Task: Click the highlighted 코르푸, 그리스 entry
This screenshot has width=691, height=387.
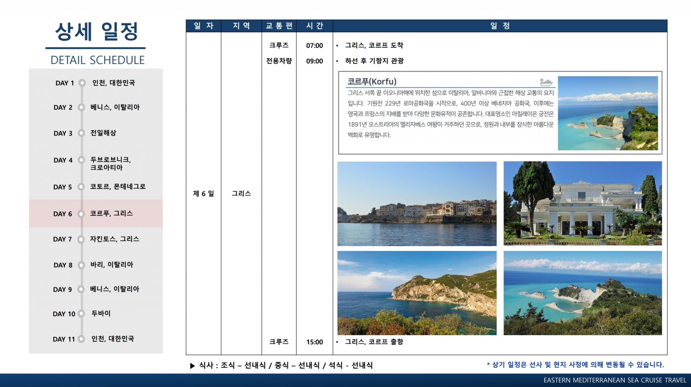Action: click(111, 213)
